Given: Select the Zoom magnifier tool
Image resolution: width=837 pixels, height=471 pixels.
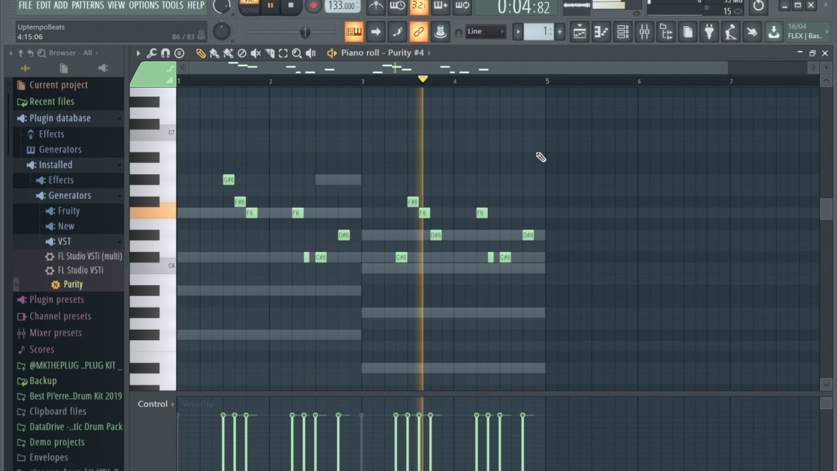Looking at the screenshot, I should [297, 53].
